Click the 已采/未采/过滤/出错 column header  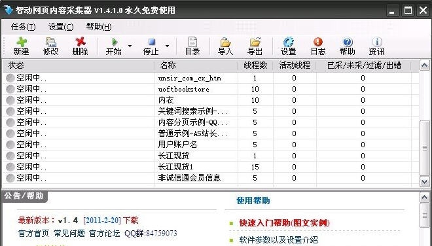[364, 65]
